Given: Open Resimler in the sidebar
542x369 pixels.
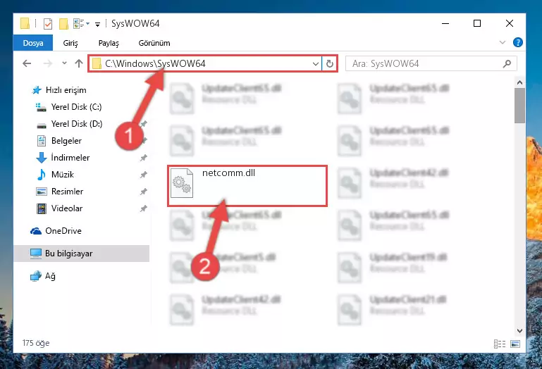Looking at the screenshot, I should (x=67, y=192).
